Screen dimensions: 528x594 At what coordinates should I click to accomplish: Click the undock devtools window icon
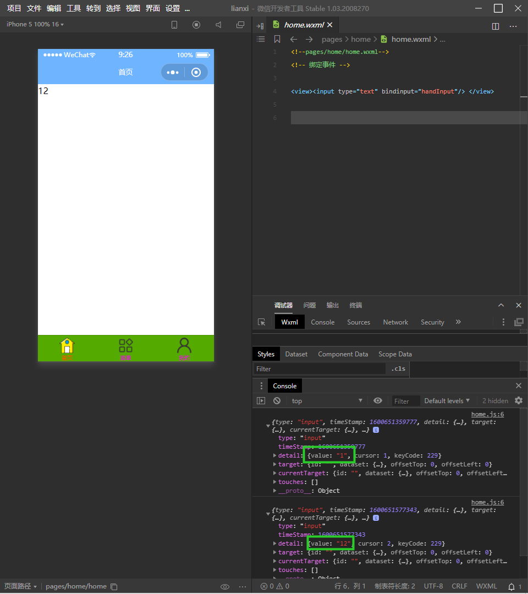pos(519,322)
